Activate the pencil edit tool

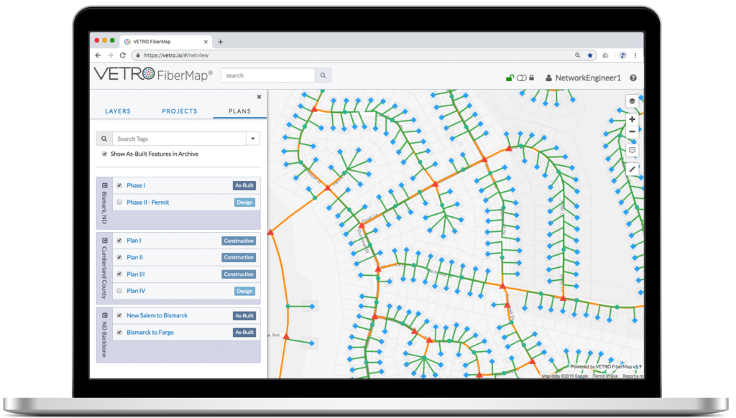tap(632, 169)
